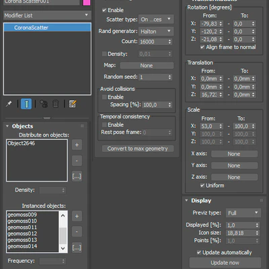This screenshot has height=269, width=269.
Task: Toggle Align frame to normal checkbox
Action: pos(202,47)
